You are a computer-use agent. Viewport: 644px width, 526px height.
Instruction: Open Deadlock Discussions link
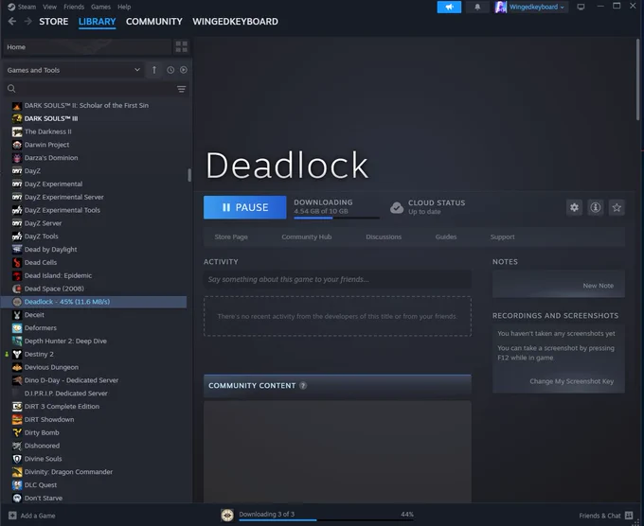[384, 237]
